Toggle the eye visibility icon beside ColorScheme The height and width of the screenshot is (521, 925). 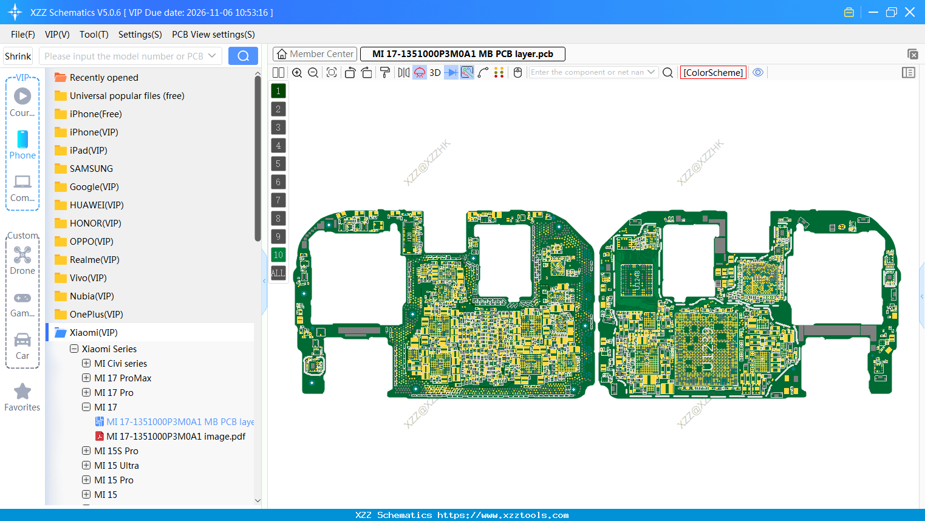(758, 72)
